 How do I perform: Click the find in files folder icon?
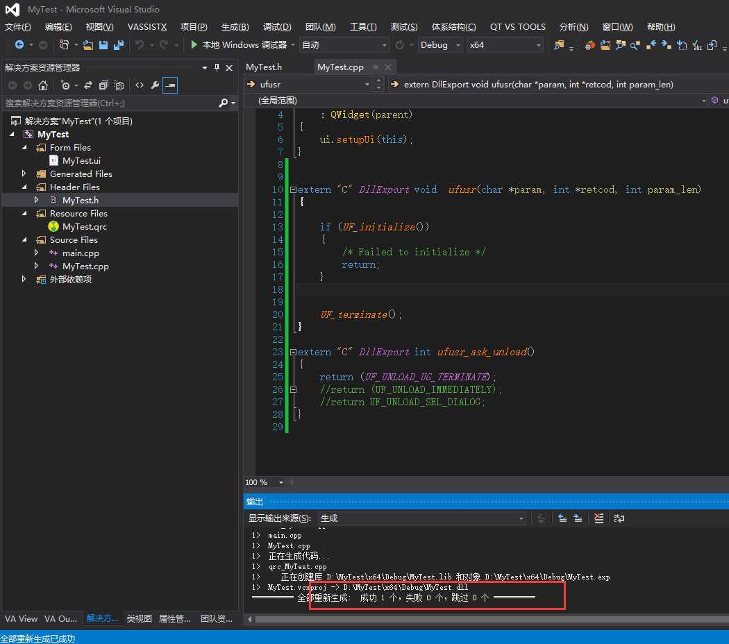[x=559, y=44]
